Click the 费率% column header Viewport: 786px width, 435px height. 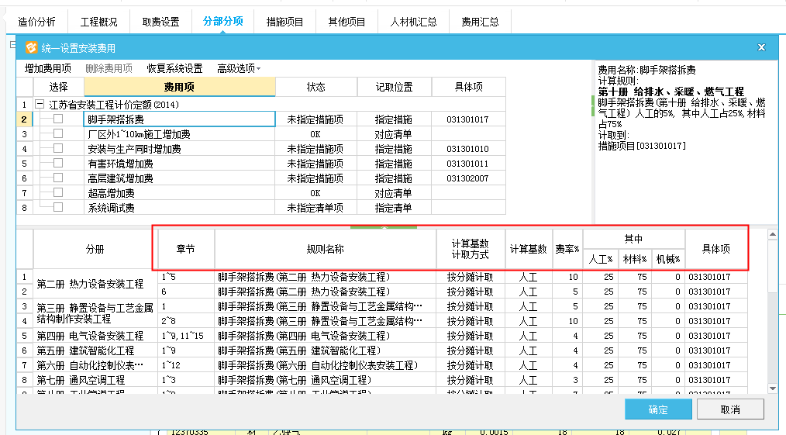(x=567, y=249)
